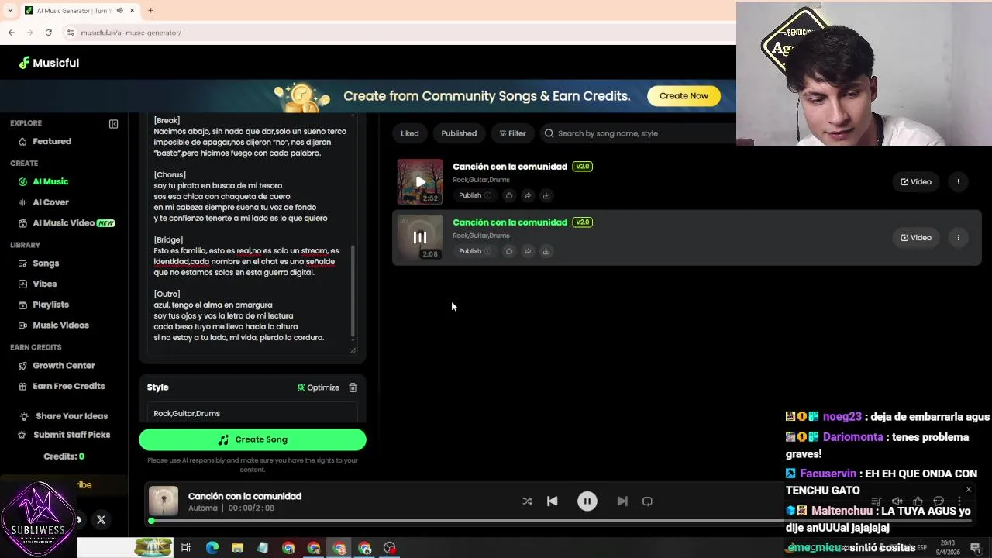Image resolution: width=992 pixels, height=558 pixels.
Task: Skip to next track
Action: coord(622,501)
